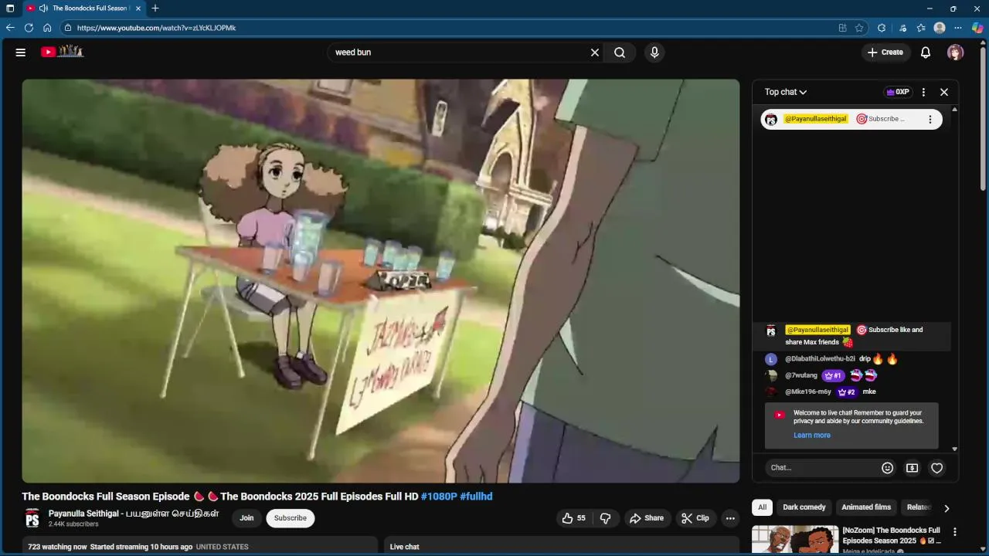Select the Dark comedy filter chip
The image size is (989, 556).
click(x=804, y=507)
